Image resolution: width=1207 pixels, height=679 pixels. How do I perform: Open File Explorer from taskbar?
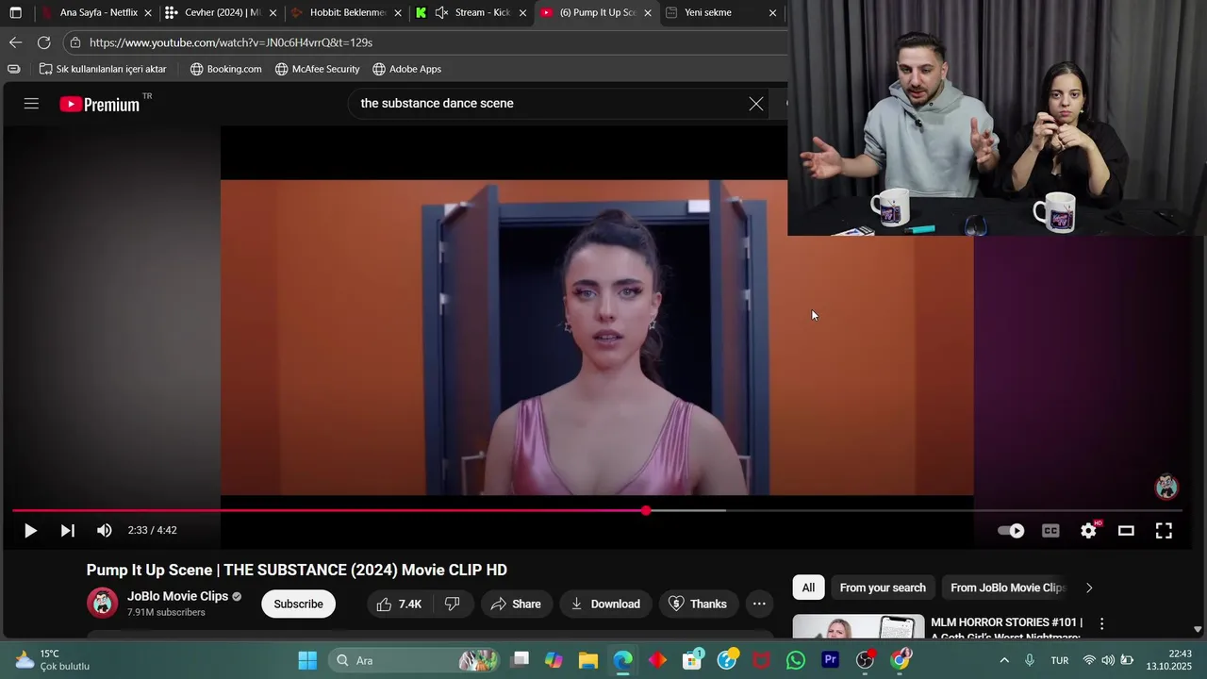click(x=588, y=660)
